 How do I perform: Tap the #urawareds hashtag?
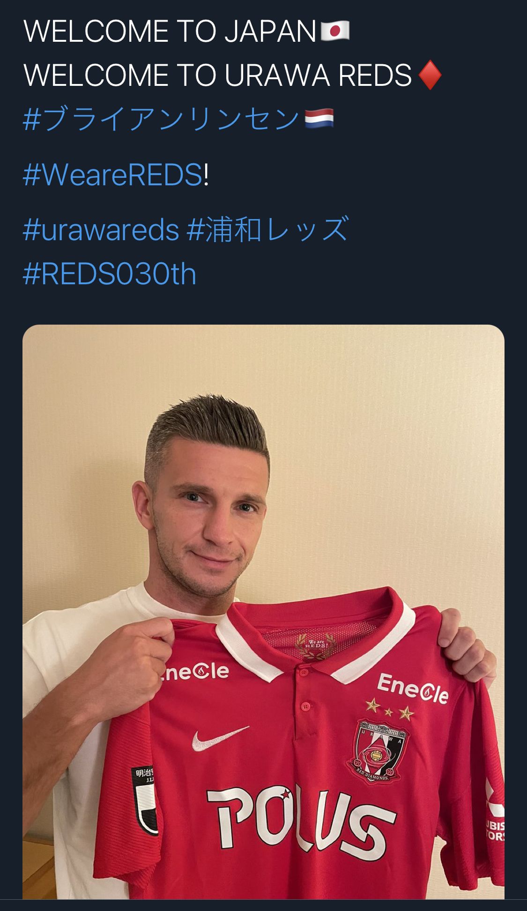(x=101, y=230)
